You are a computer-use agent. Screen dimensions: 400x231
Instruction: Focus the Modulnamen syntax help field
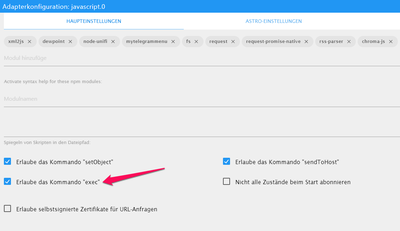click(x=201, y=99)
